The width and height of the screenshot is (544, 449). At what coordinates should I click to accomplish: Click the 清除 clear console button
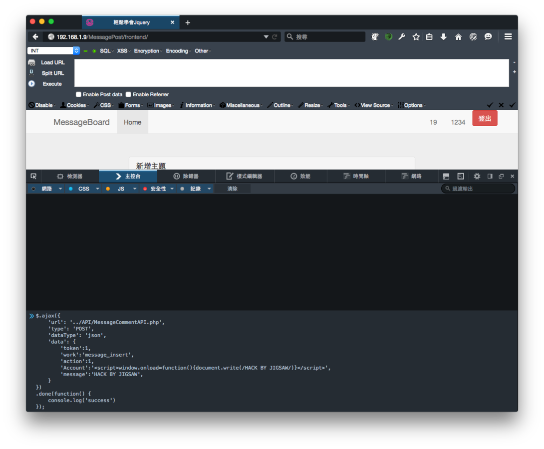tap(232, 189)
